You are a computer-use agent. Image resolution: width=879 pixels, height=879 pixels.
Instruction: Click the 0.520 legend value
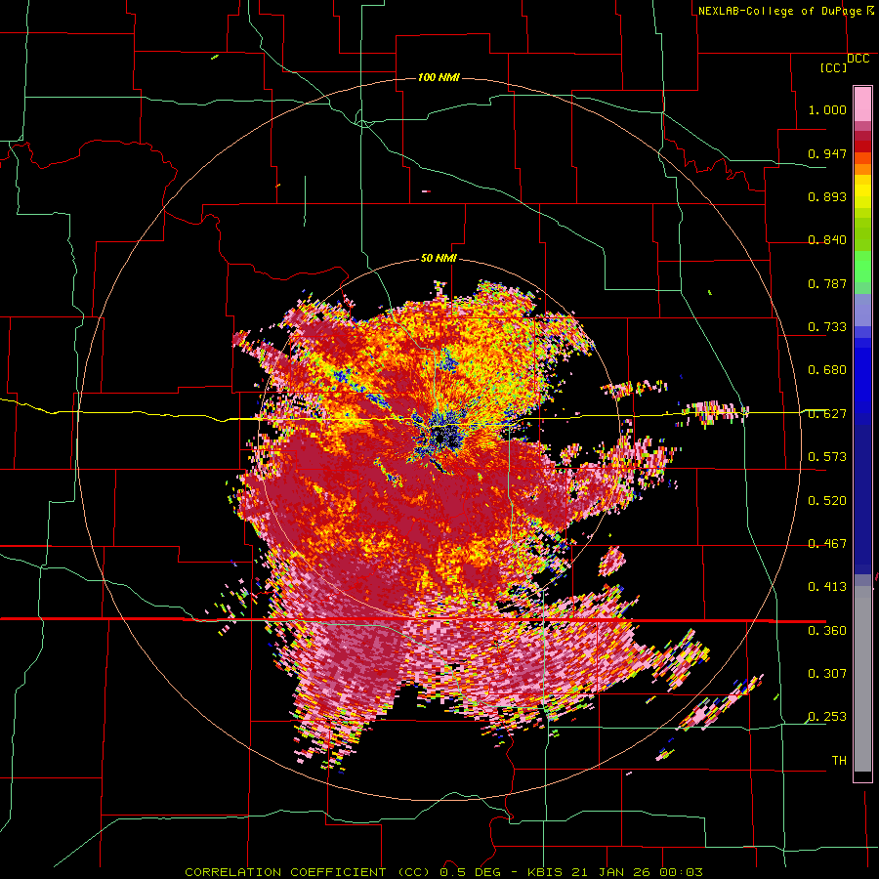(827, 500)
